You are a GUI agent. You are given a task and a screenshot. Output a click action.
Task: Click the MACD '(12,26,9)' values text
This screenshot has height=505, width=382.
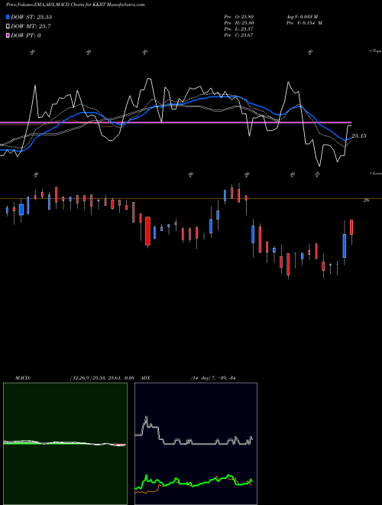(x=102, y=378)
